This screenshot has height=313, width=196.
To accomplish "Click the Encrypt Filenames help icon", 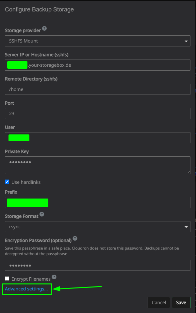I will (x=54, y=277).
